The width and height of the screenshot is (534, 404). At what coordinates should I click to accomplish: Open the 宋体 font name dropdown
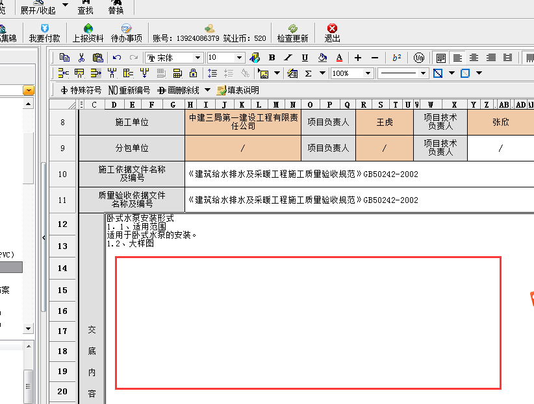(198, 58)
